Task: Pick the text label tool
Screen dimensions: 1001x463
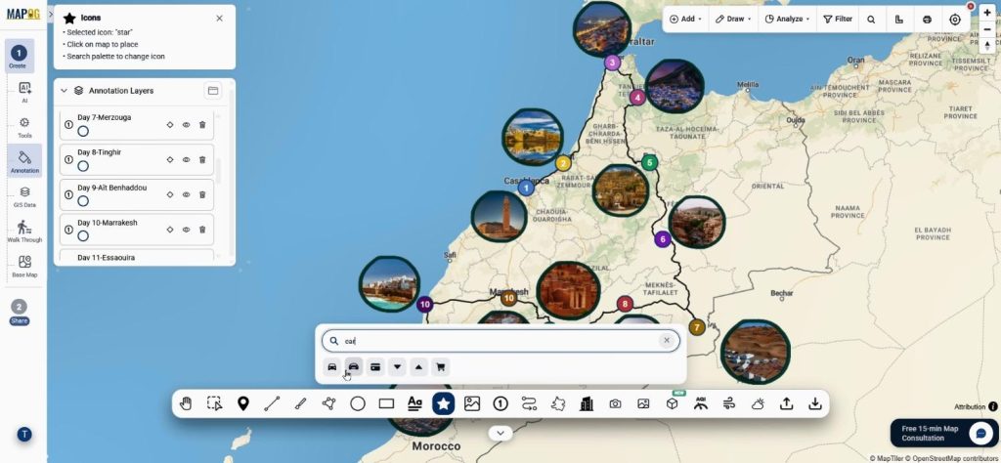Action: coord(414,403)
